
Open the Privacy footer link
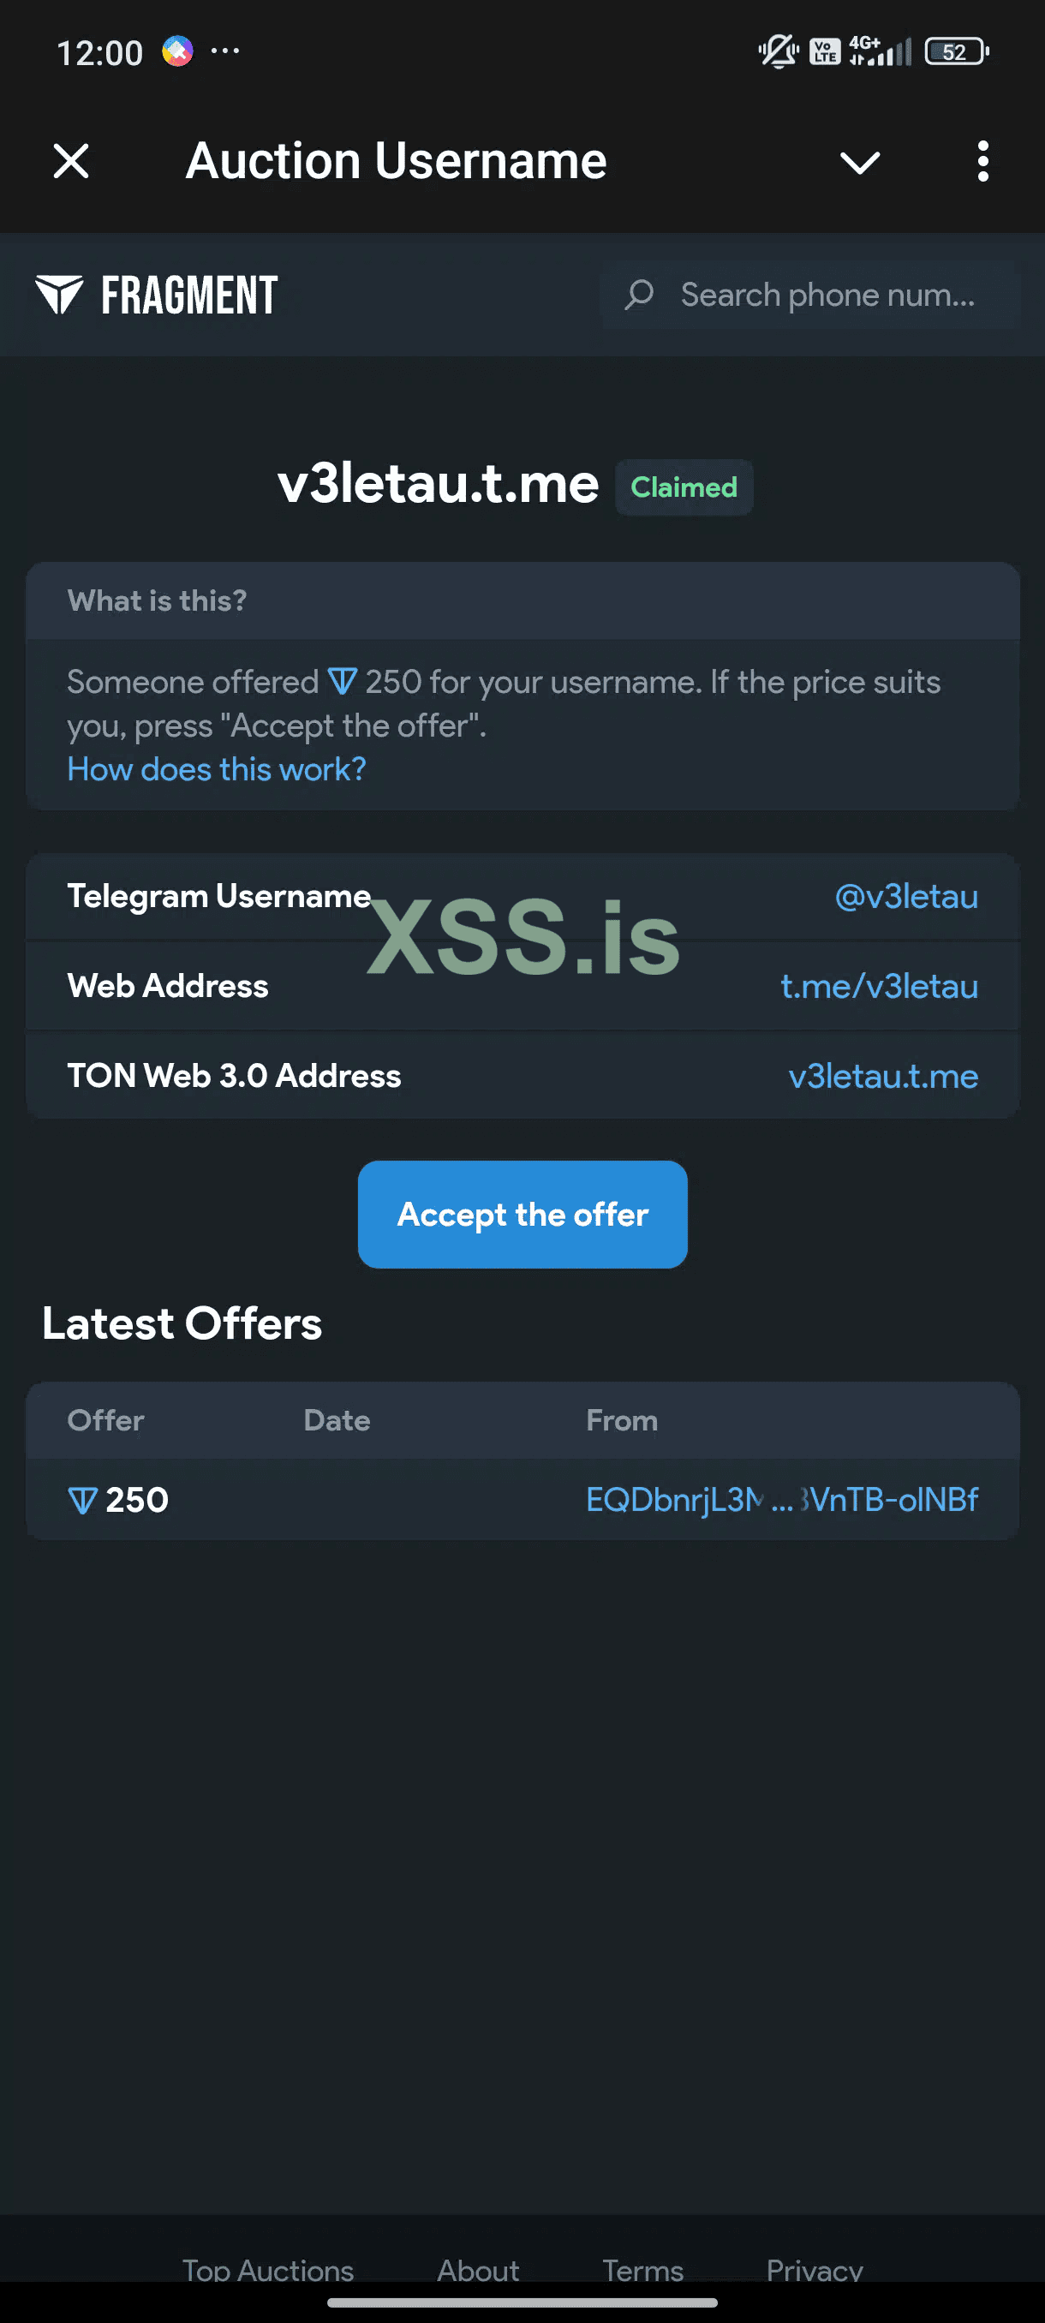[815, 2269]
